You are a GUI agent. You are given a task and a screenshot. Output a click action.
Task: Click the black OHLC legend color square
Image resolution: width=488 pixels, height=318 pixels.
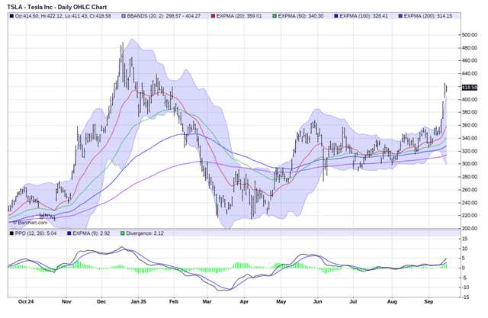[x=12, y=16]
